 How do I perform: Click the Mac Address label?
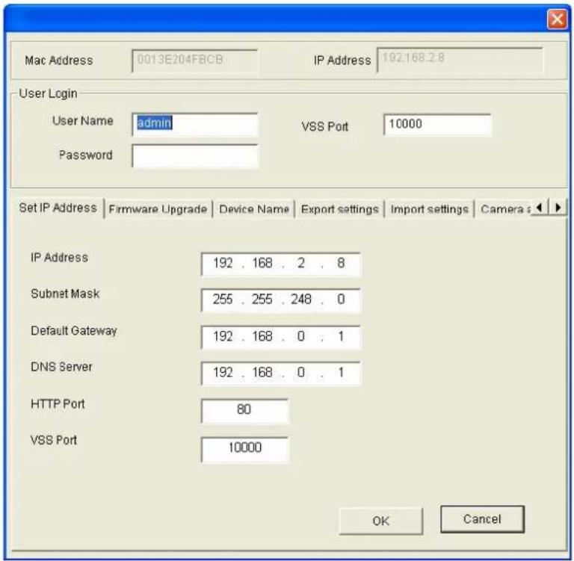pos(58,61)
